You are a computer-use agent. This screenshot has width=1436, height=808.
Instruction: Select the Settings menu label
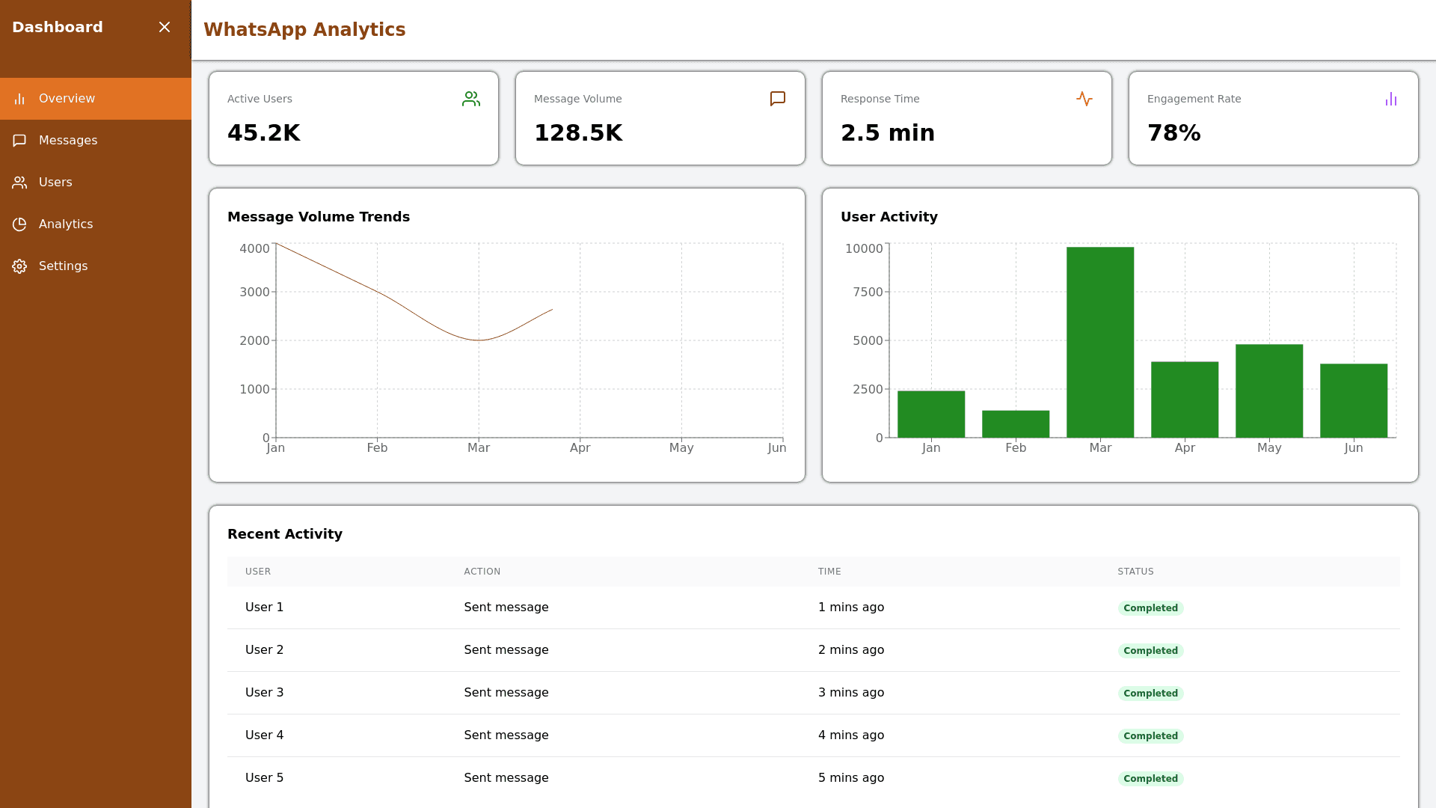coord(63,266)
